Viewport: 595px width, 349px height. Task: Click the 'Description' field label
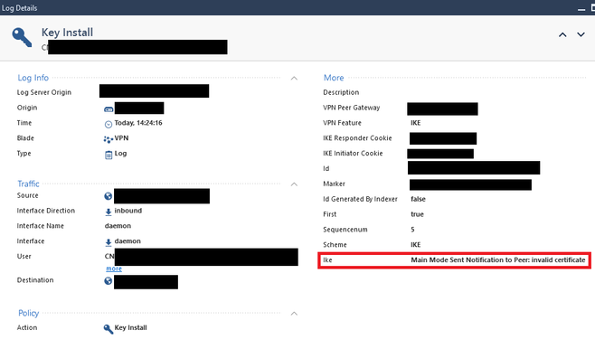[341, 92]
